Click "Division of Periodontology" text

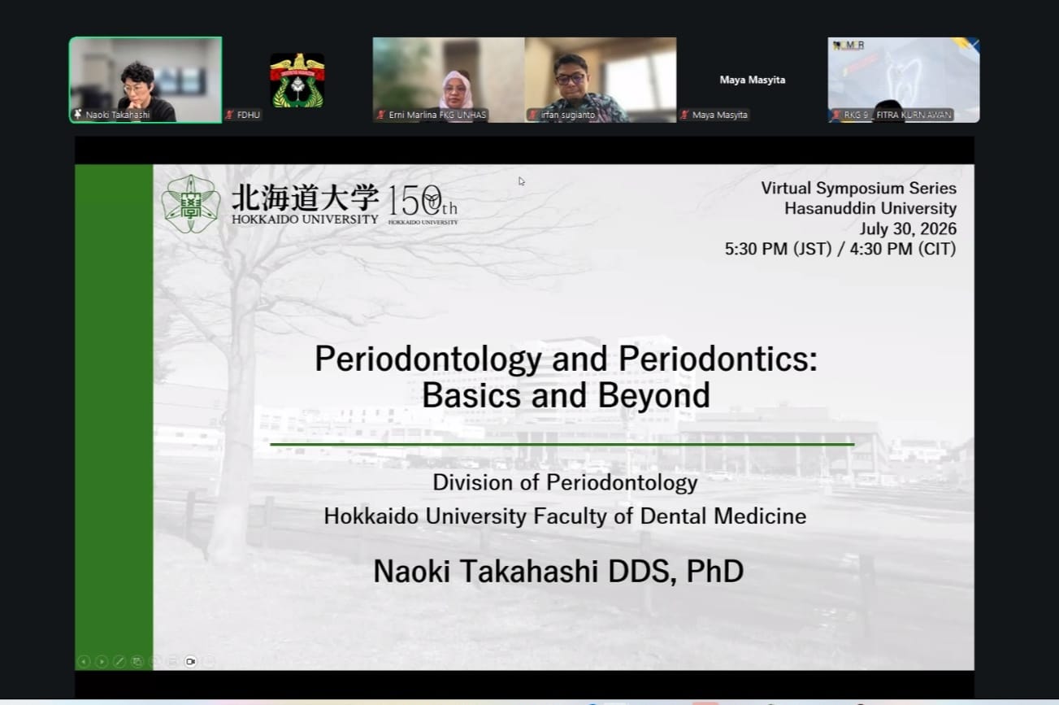565,482
